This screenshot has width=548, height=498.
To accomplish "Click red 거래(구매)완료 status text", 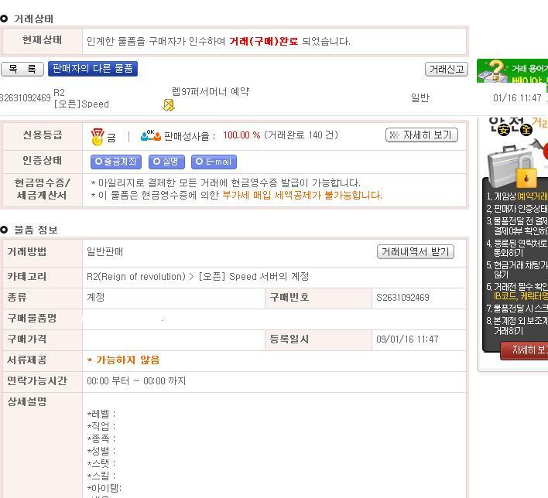I will [x=263, y=41].
